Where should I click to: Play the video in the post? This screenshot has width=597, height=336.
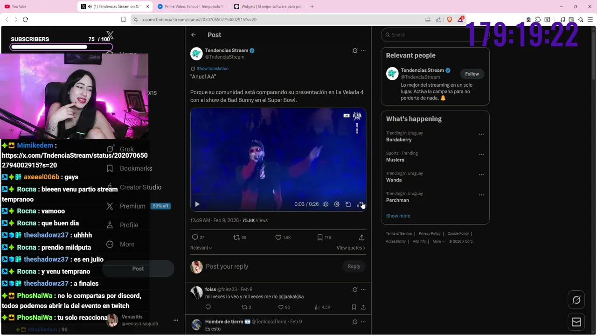tap(197, 204)
